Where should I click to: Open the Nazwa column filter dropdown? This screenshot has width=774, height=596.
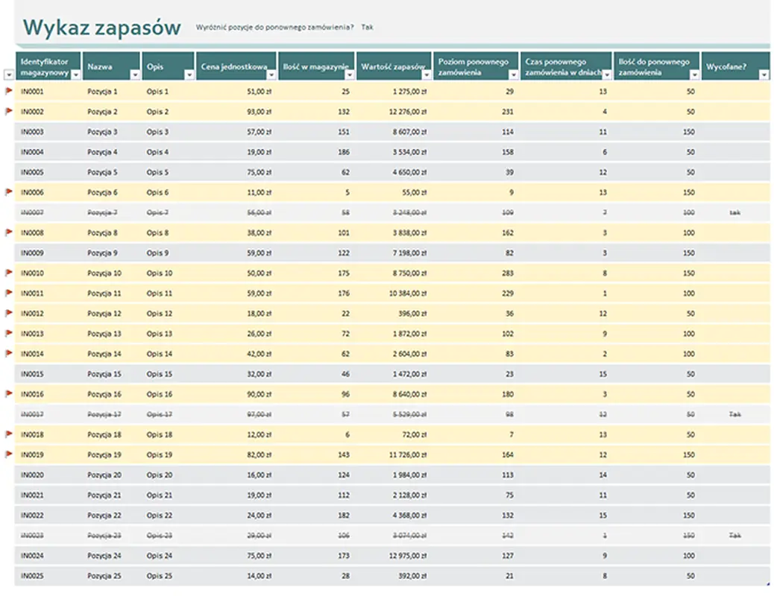pos(135,75)
